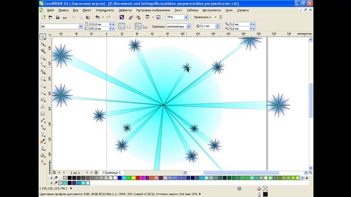The height and width of the screenshot is (197, 351).
Task: Click the nudge distance 0,1 мм field
Action: [x=207, y=26]
